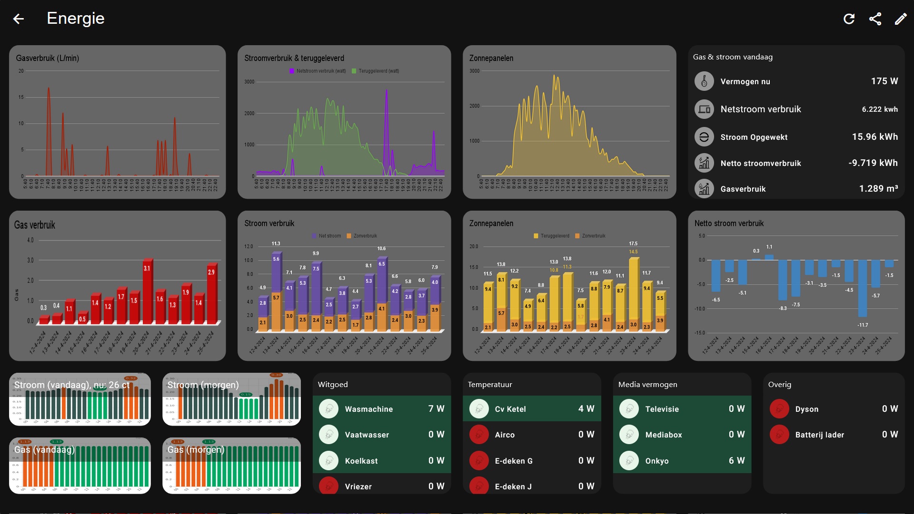Go back using the arrow icon
This screenshot has height=514, width=914.
pyautogui.click(x=19, y=19)
